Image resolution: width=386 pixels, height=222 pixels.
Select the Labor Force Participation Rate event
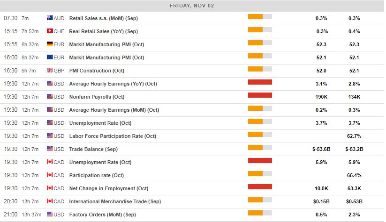(113, 136)
